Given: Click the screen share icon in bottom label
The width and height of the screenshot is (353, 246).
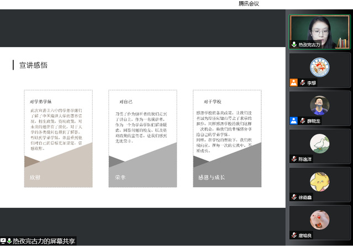Looking at the screenshot, I should (x=3, y=241).
